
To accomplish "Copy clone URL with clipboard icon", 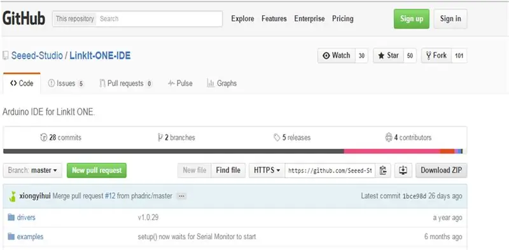I will pos(383,170).
